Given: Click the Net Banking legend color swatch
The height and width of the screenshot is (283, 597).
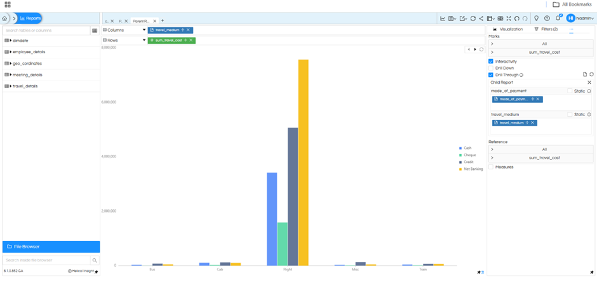Looking at the screenshot, I should point(460,169).
